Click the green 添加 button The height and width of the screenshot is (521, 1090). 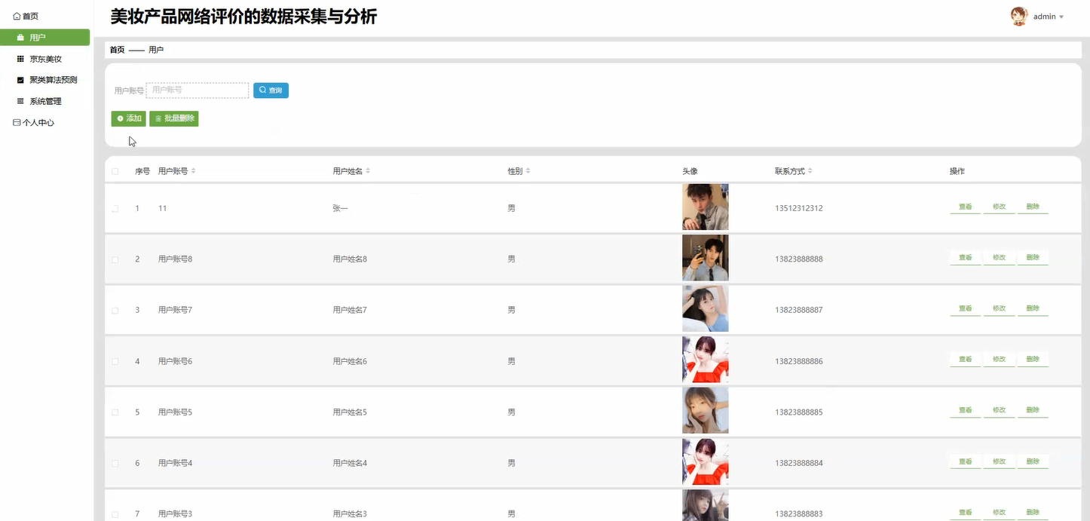[x=129, y=118]
